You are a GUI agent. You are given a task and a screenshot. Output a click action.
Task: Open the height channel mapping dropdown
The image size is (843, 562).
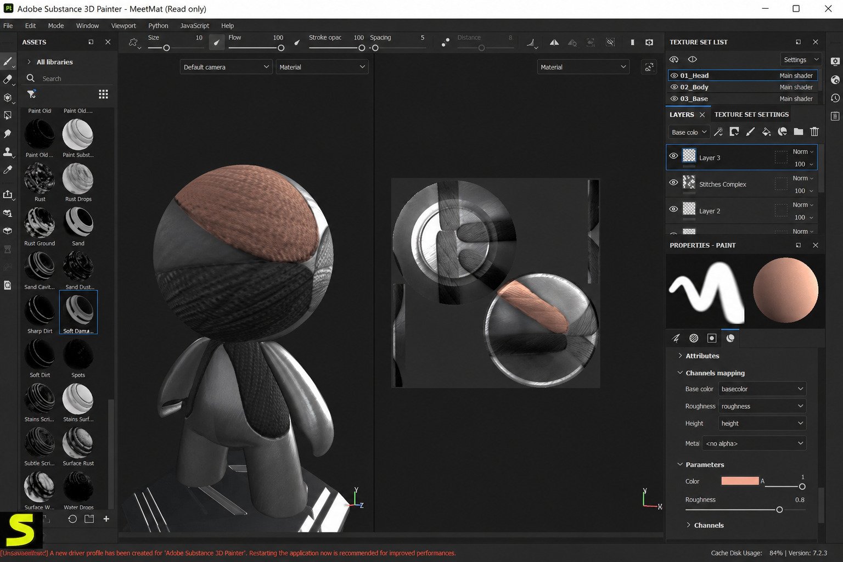[762, 423]
